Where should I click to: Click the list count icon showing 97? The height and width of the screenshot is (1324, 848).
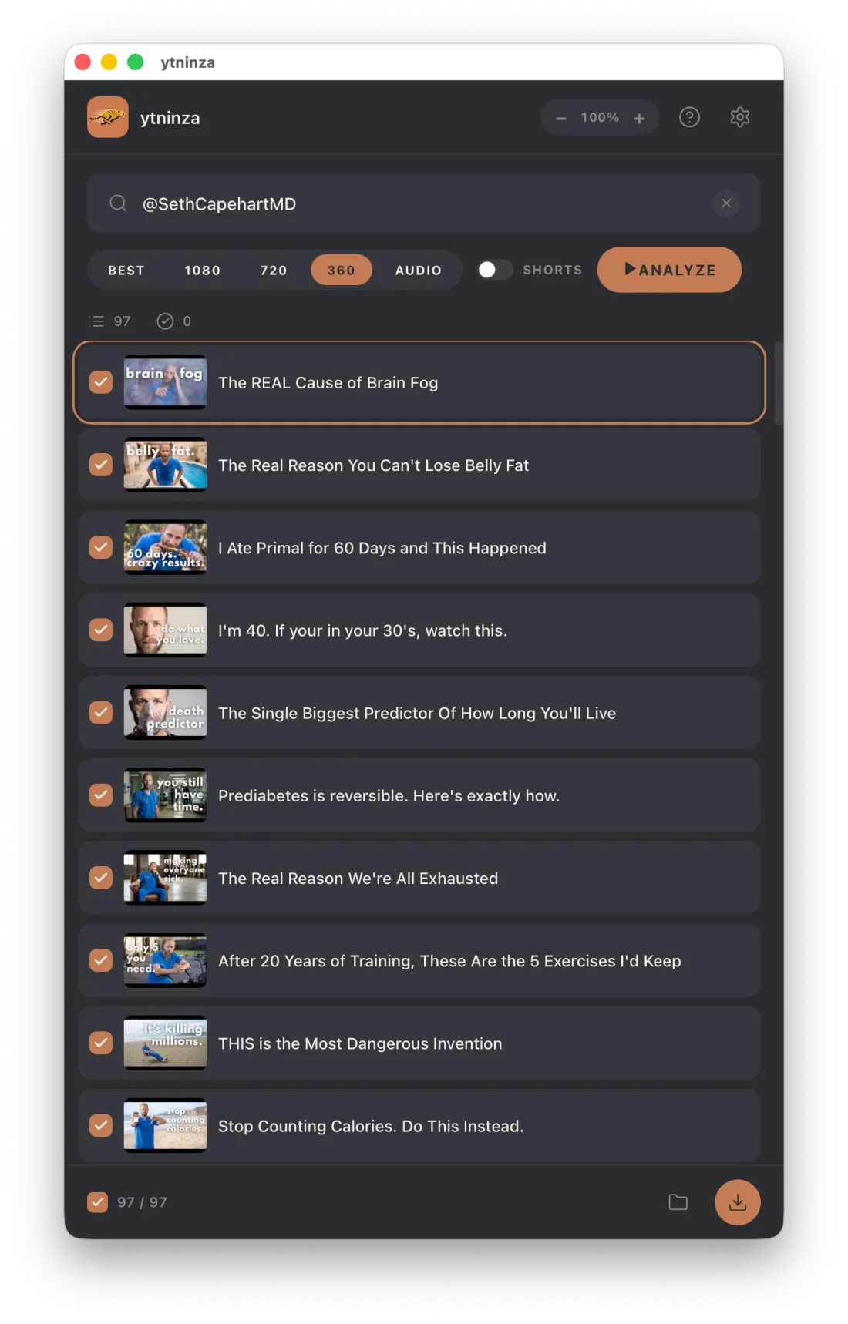pos(97,321)
